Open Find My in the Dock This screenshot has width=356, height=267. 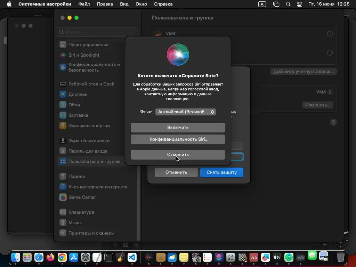coord(289,257)
